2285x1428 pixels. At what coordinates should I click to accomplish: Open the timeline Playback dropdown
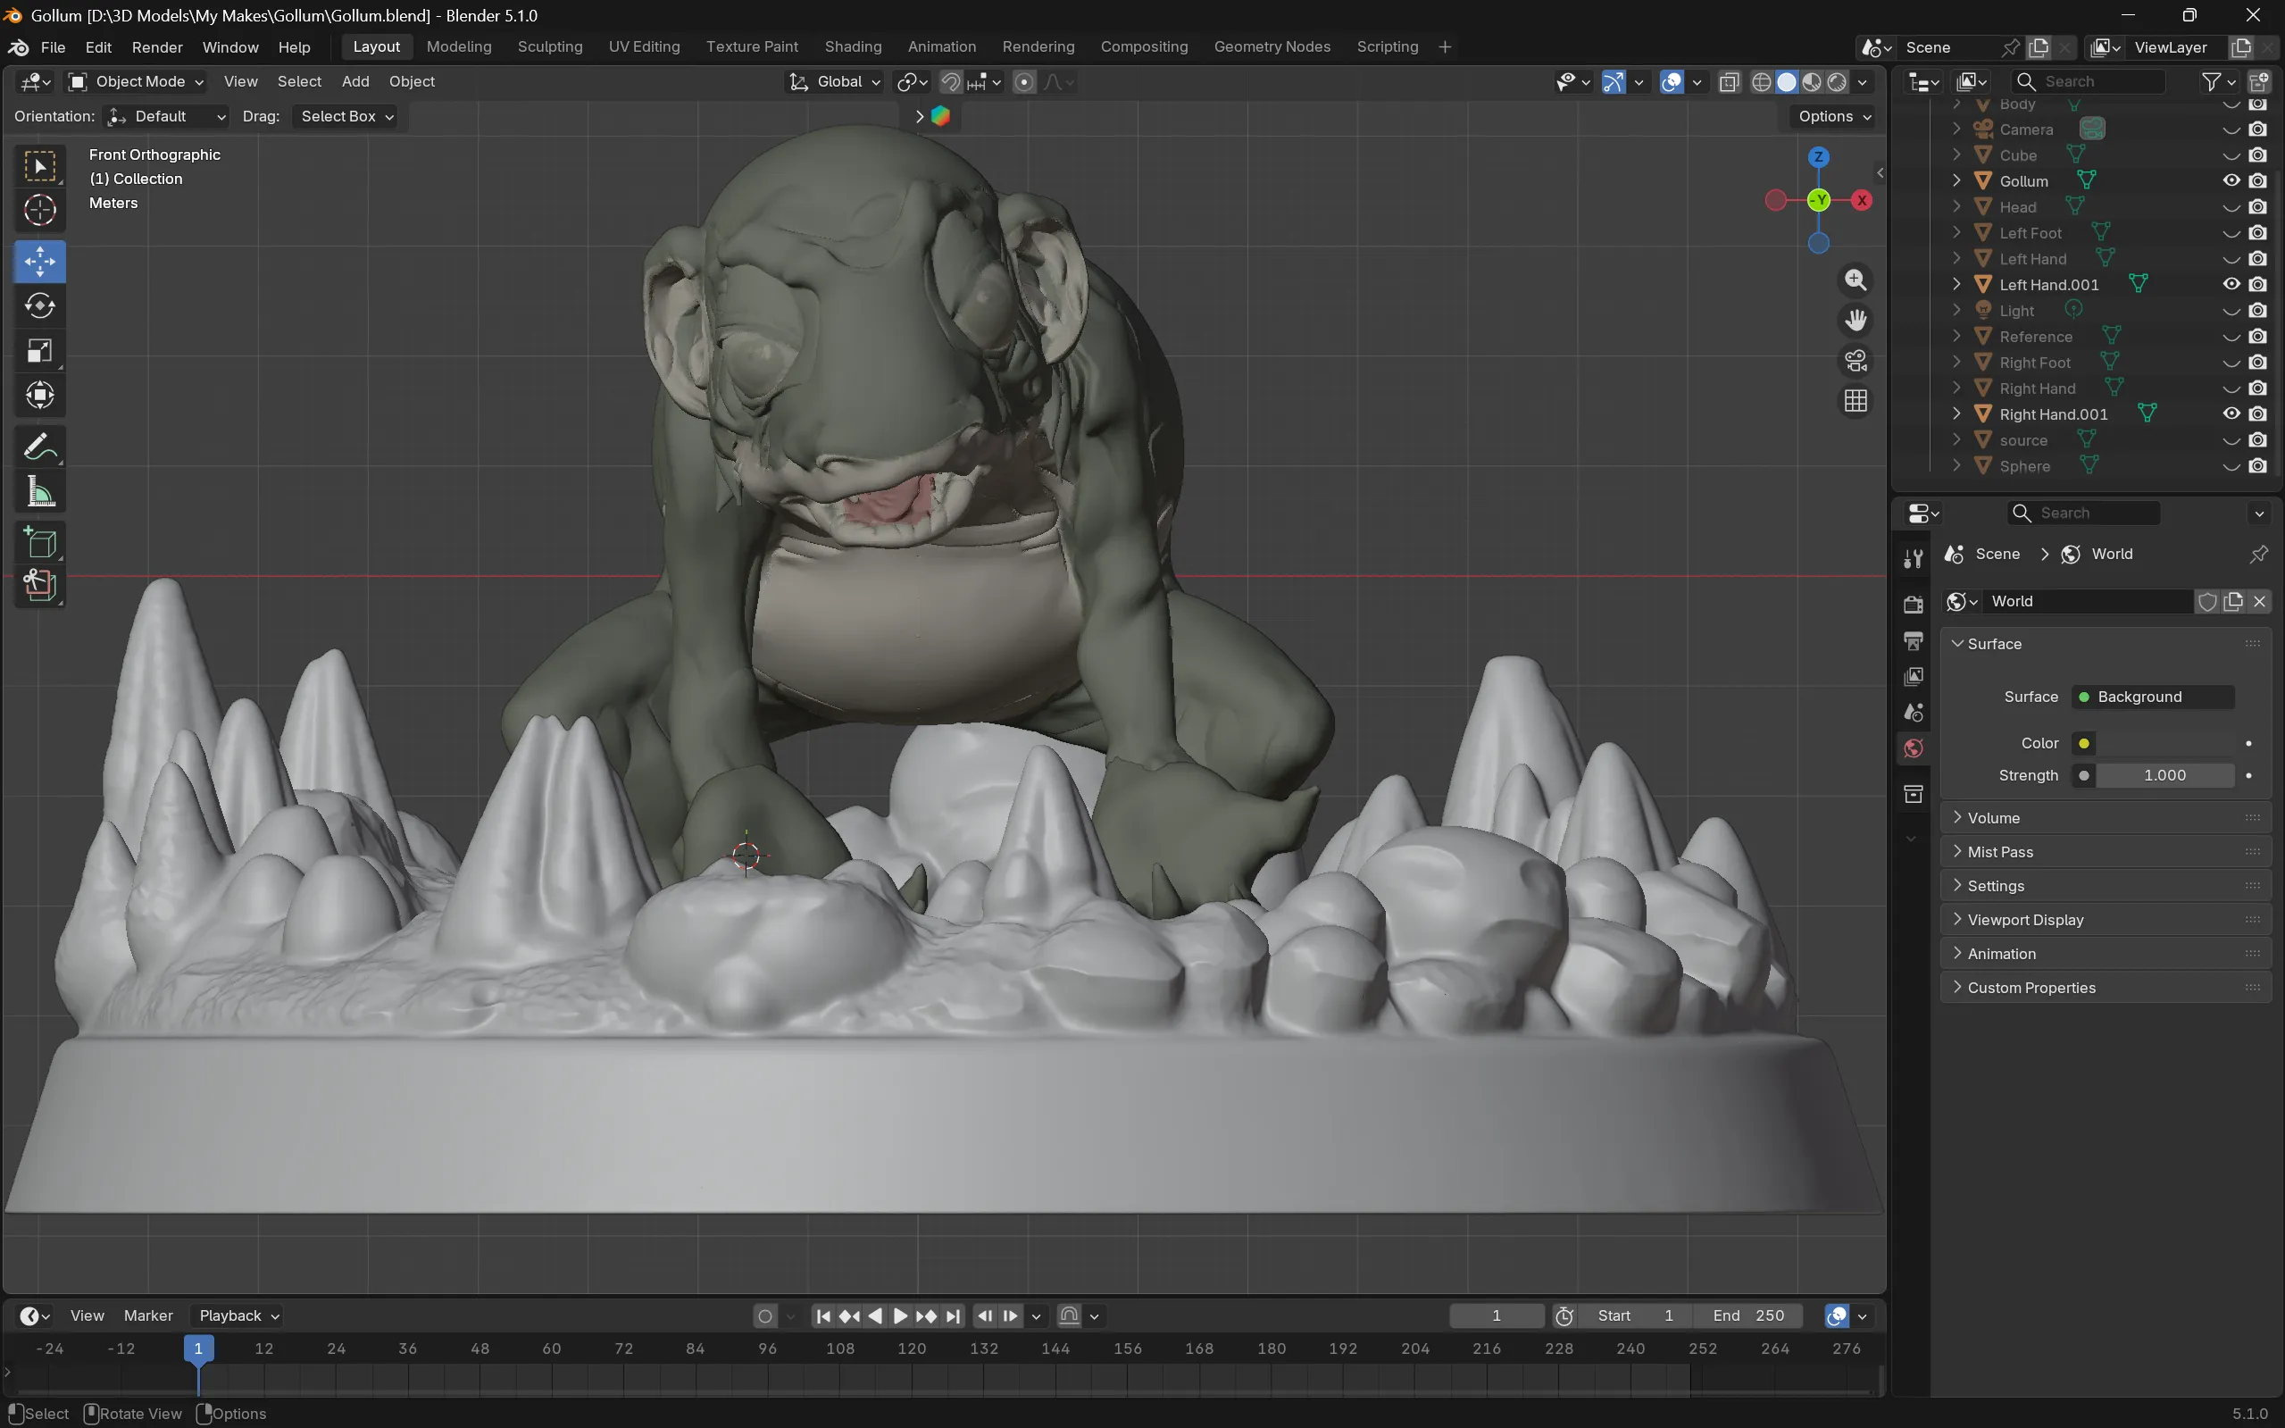click(x=238, y=1315)
